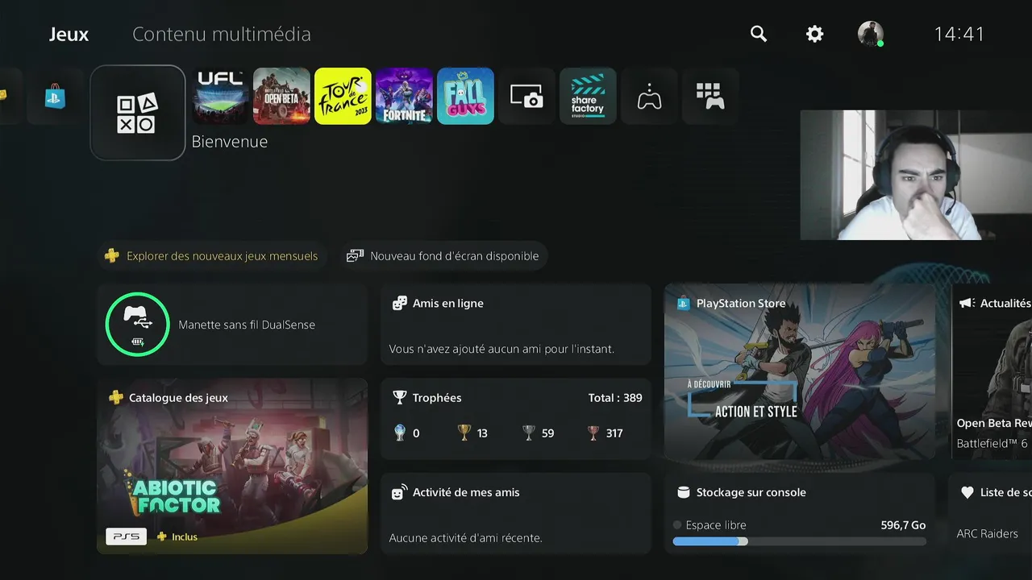The height and width of the screenshot is (580, 1032).
Task: Launch the Fall Guys game tile
Action: tap(465, 96)
